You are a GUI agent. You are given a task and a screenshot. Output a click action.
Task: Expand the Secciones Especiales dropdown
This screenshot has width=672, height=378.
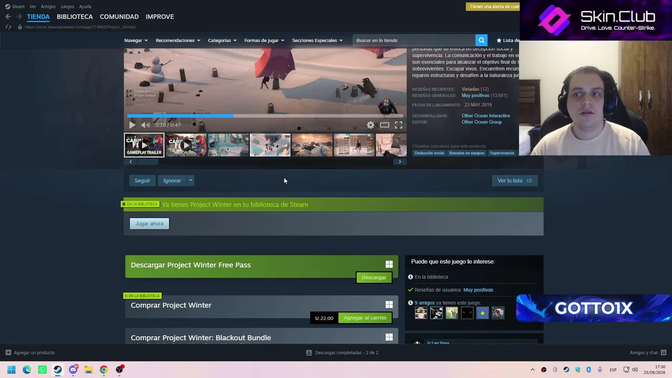coord(317,40)
